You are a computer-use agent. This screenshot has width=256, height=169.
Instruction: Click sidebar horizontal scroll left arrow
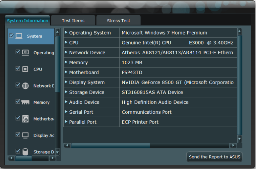[11, 158]
